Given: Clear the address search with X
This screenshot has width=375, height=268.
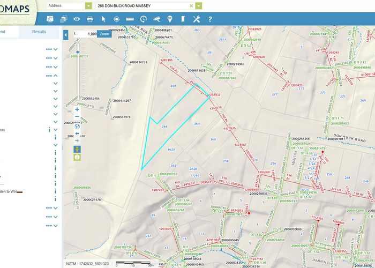Looking at the screenshot, I should (x=191, y=5).
